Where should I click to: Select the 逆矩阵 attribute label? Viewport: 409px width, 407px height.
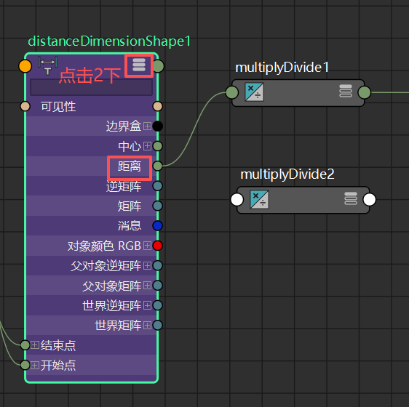[124, 186]
